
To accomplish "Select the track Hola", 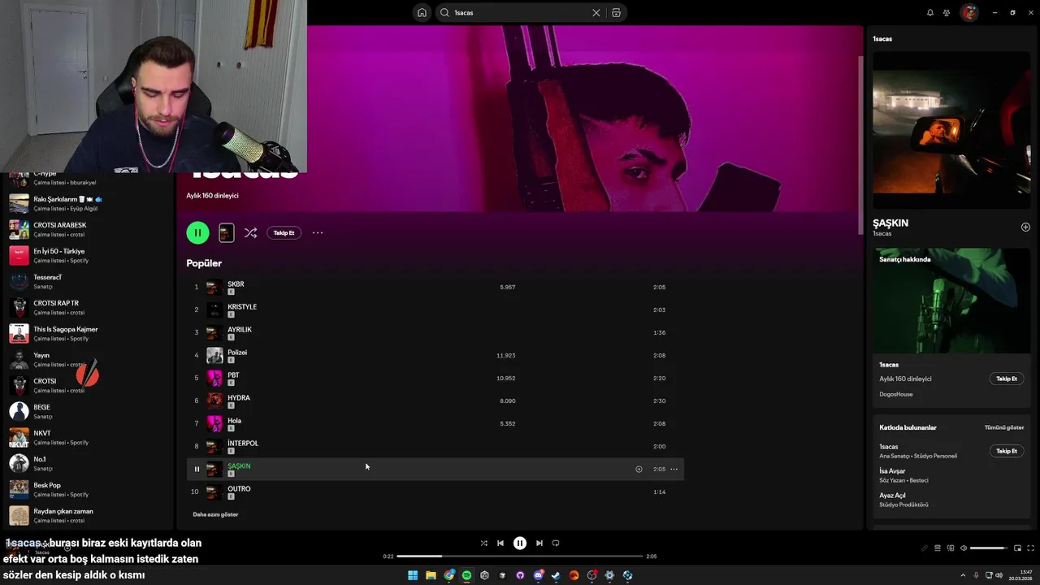I will pos(435,423).
